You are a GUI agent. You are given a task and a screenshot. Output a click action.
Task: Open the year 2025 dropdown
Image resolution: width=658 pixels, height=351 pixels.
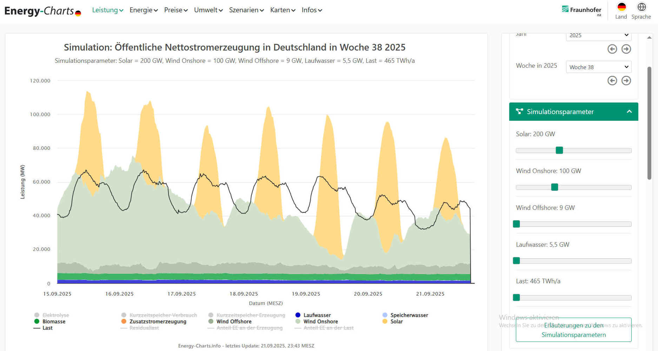598,35
